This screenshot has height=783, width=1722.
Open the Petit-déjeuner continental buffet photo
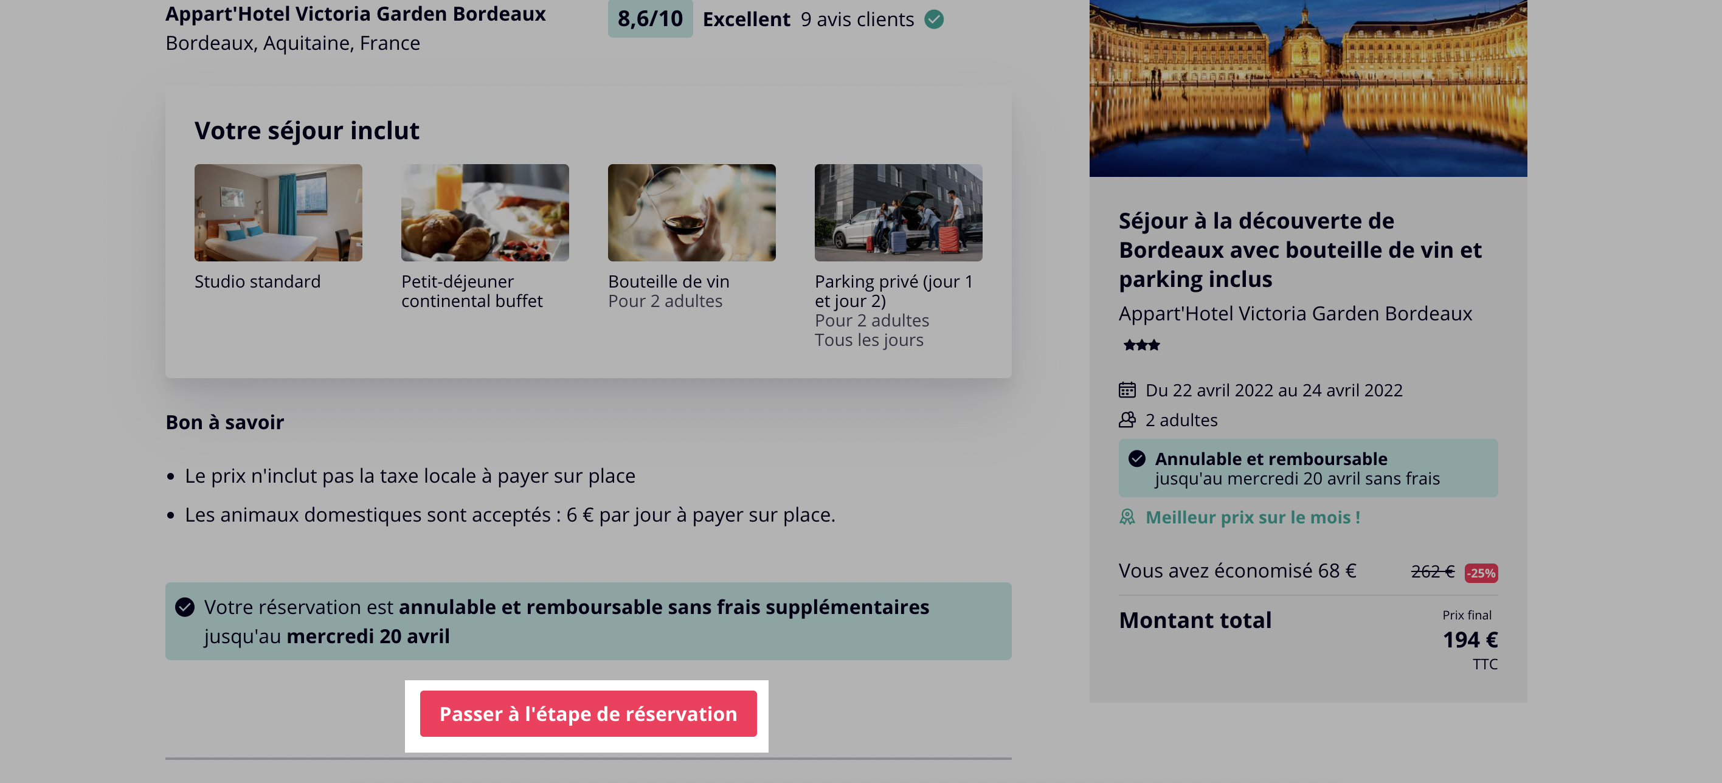coord(485,212)
